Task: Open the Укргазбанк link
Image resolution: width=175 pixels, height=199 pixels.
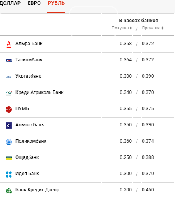Action: pos(29,76)
